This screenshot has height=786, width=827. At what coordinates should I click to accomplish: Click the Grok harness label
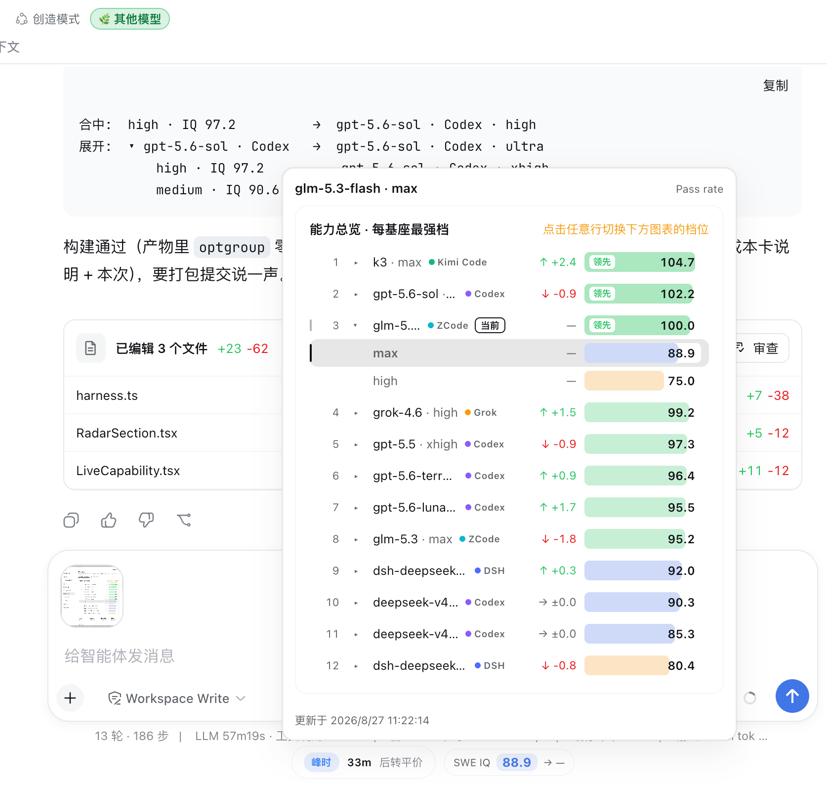(481, 412)
